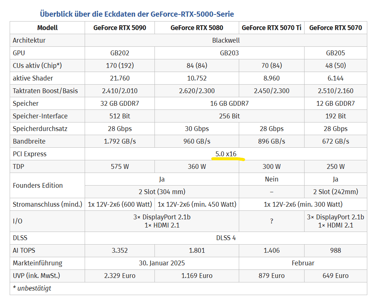Click the '70 (84)' CU value

coord(271,66)
